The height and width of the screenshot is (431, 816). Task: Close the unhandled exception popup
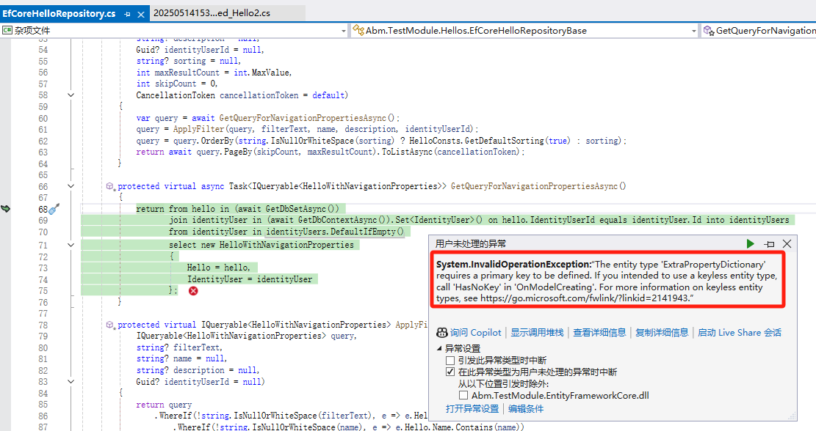click(x=787, y=243)
